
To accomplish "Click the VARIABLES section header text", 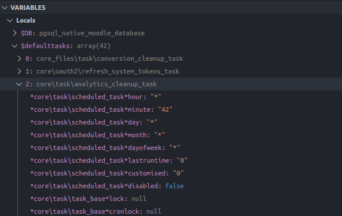I will [28, 8].
